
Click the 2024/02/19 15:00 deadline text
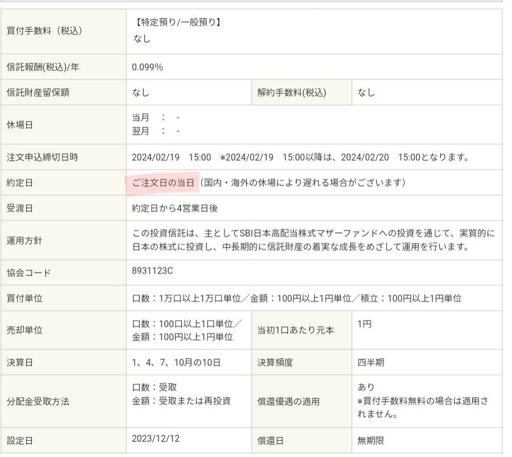click(x=172, y=157)
